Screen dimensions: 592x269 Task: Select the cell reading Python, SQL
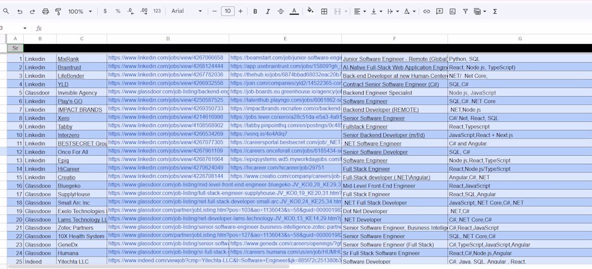520,59
